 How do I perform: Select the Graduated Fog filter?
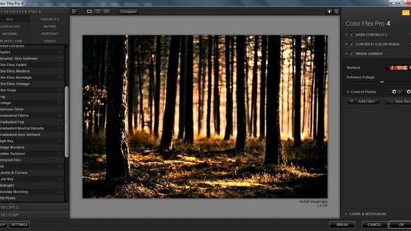coord(31,122)
